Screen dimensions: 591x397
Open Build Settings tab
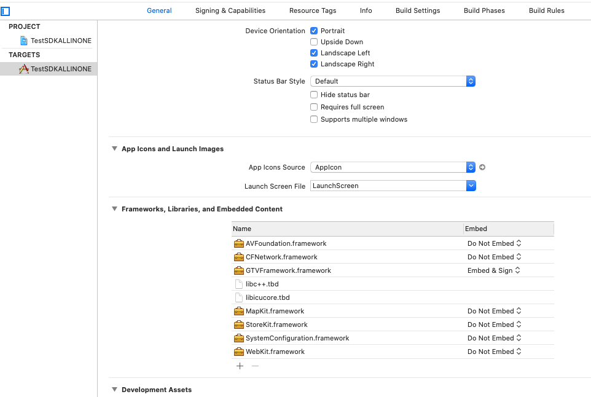418,10
